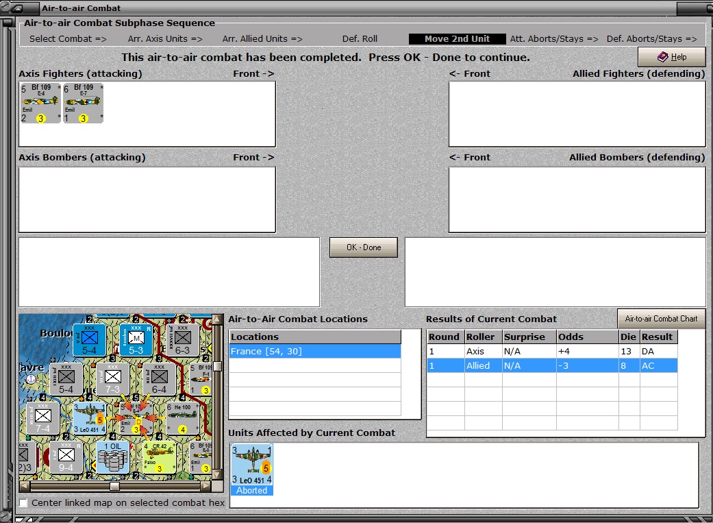
Task: Click OK - Done to continue
Action: tap(363, 247)
